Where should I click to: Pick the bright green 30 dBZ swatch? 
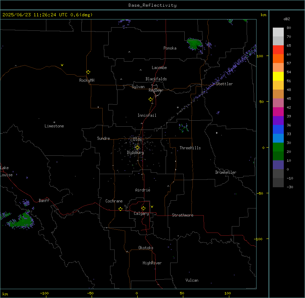pos(278,147)
